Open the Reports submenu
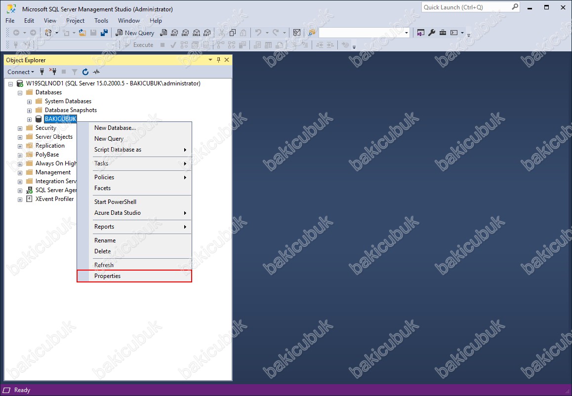Viewport: 572px width, 396px height. point(134,227)
